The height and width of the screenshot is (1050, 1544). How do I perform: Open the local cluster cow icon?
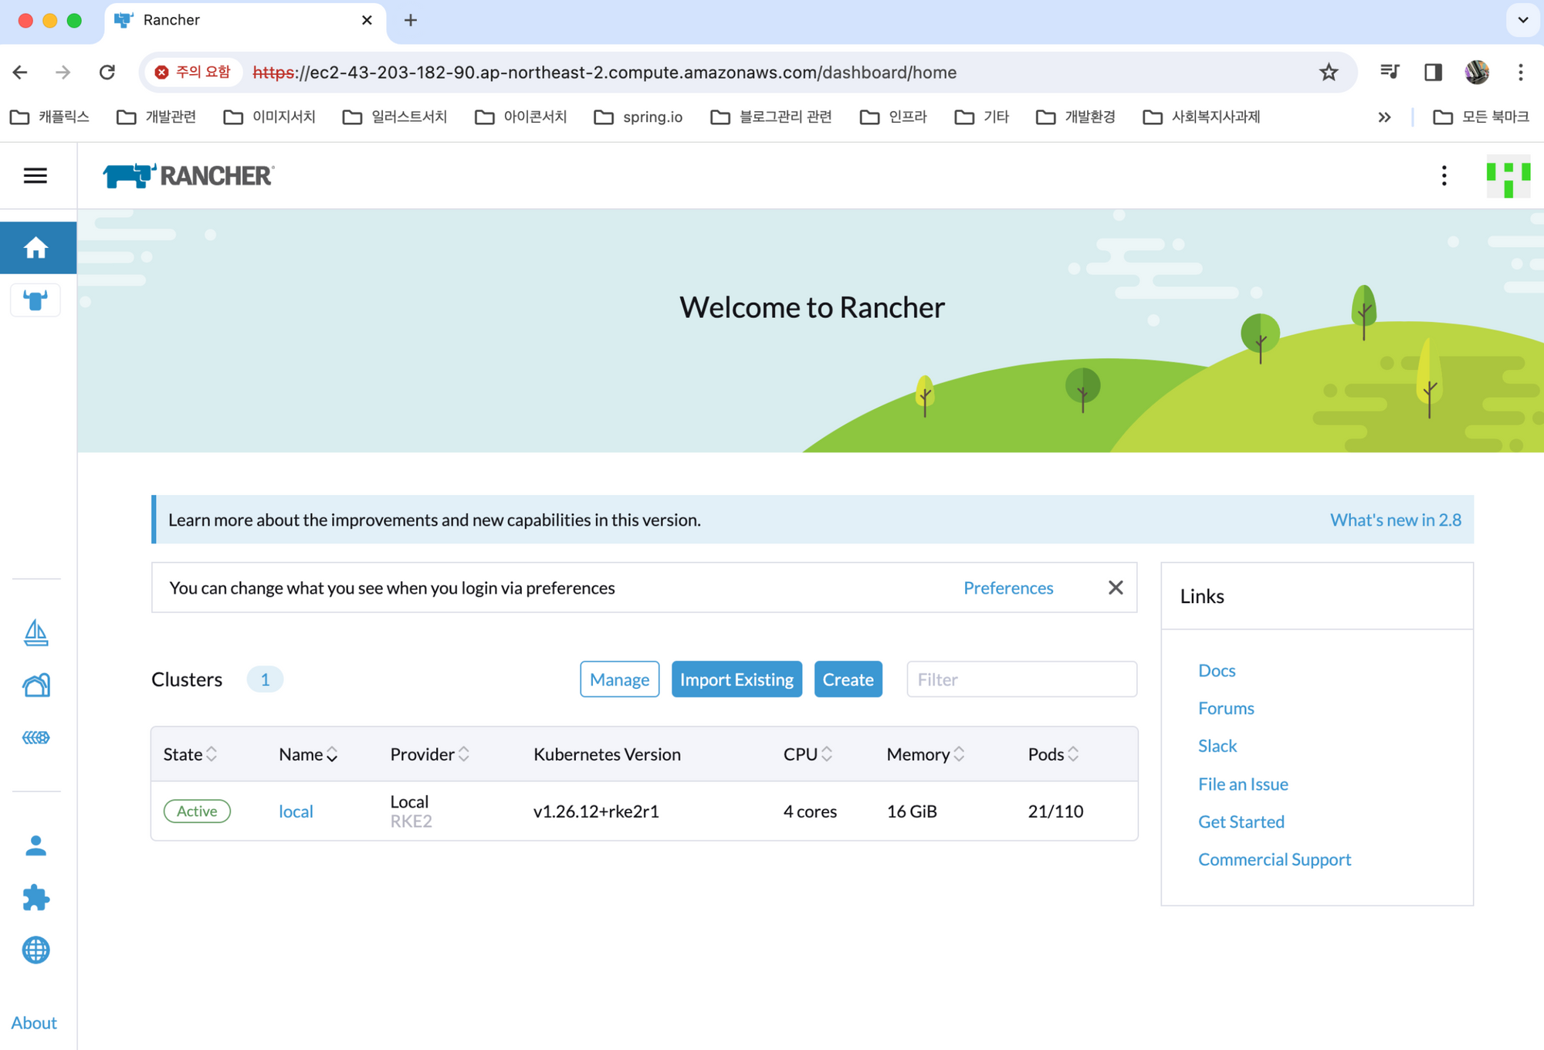pyautogui.click(x=36, y=300)
